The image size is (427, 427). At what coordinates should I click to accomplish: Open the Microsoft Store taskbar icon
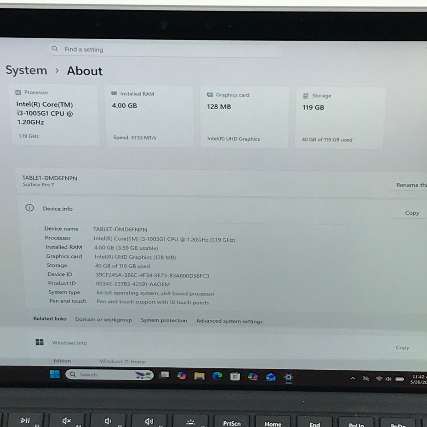point(235,376)
